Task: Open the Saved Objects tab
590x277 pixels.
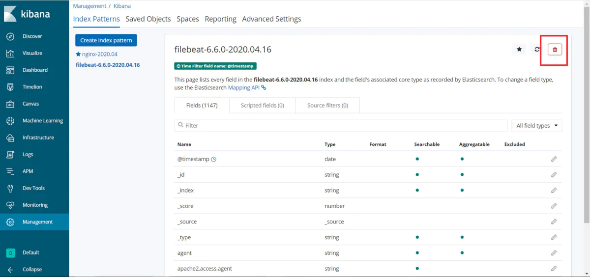Action: [148, 19]
